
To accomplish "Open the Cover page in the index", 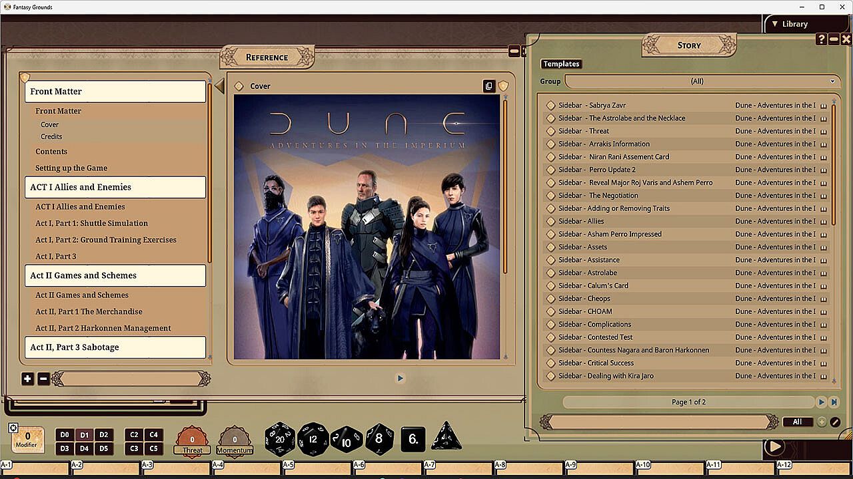I will pos(49,124).
